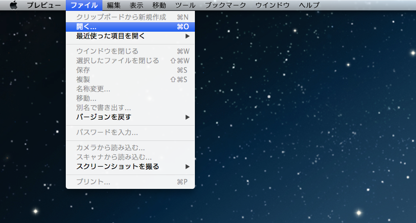Select 別名で書き出す… menu entry

click(x=130, y=108)
